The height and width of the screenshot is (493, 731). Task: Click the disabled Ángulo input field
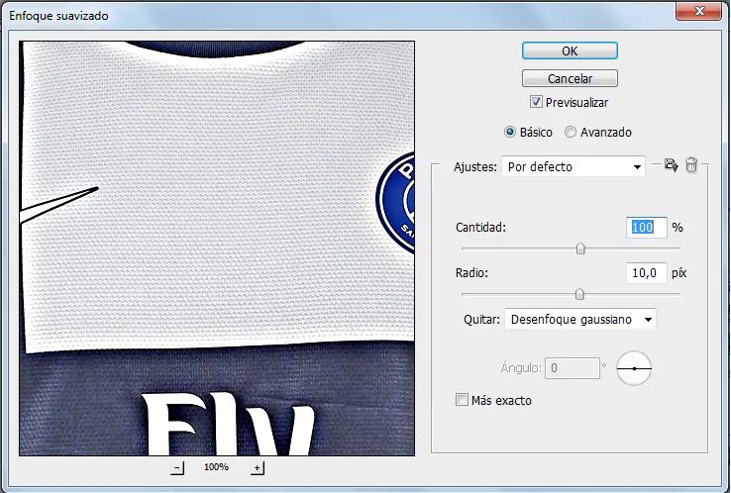573,368
